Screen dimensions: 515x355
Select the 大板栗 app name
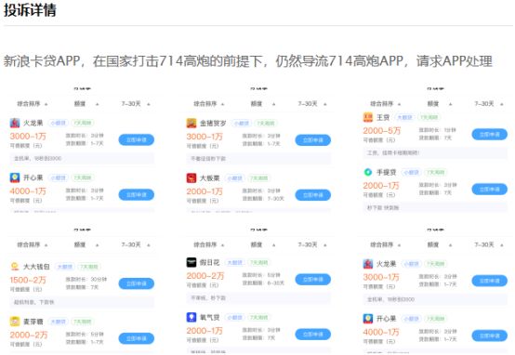point(209,178)
